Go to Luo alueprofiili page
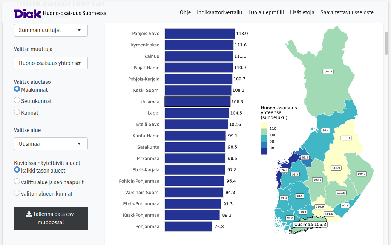Viewport: 391px width, 245px height. (x=266, y=12)
